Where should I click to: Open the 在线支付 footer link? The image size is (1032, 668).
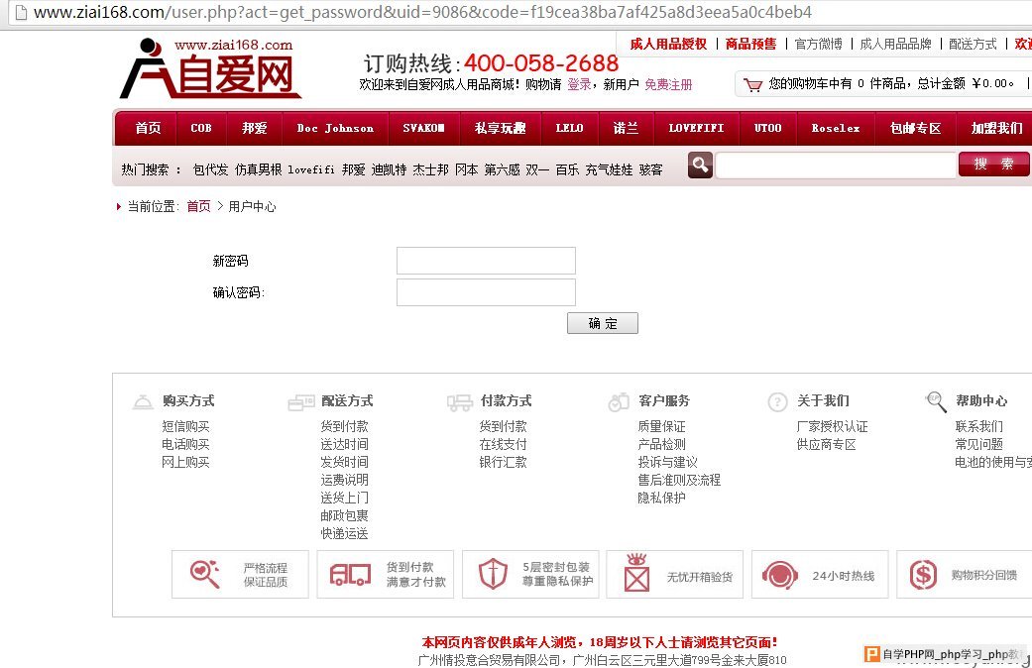click(x=503, y=444)
